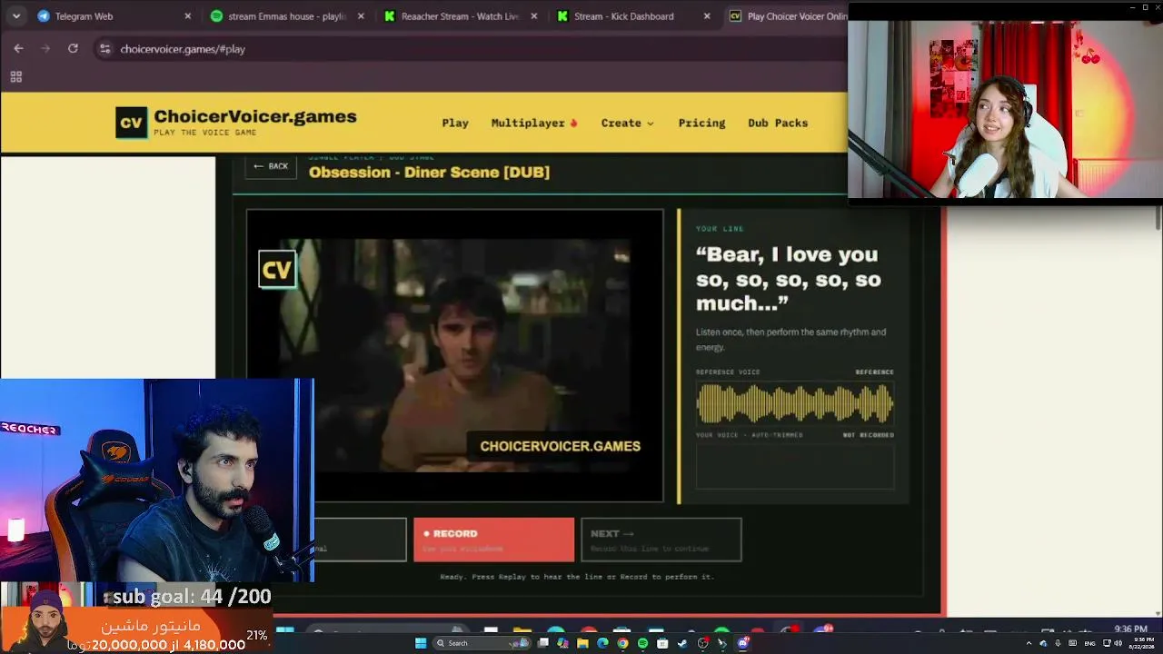Open Microsoft Edge from the taskbar
The height and width of the screenshot is (654, 1163).
pos(602,643)
